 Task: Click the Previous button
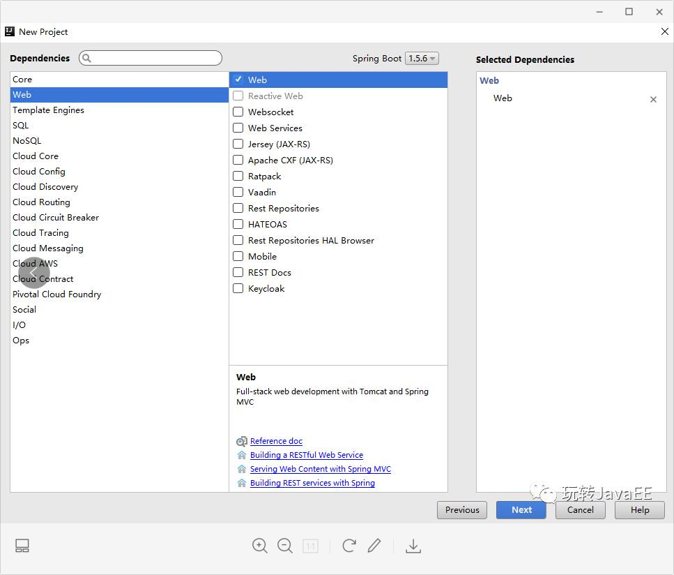tap(462, 510)
